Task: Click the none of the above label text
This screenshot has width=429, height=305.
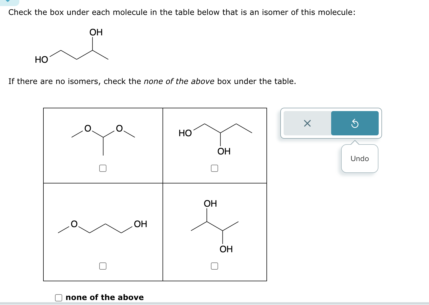Action: (x=104, y=298)
